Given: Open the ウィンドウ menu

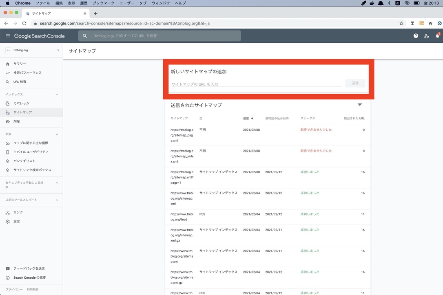Looking at the screenshot, I should (x=161, y=3).
